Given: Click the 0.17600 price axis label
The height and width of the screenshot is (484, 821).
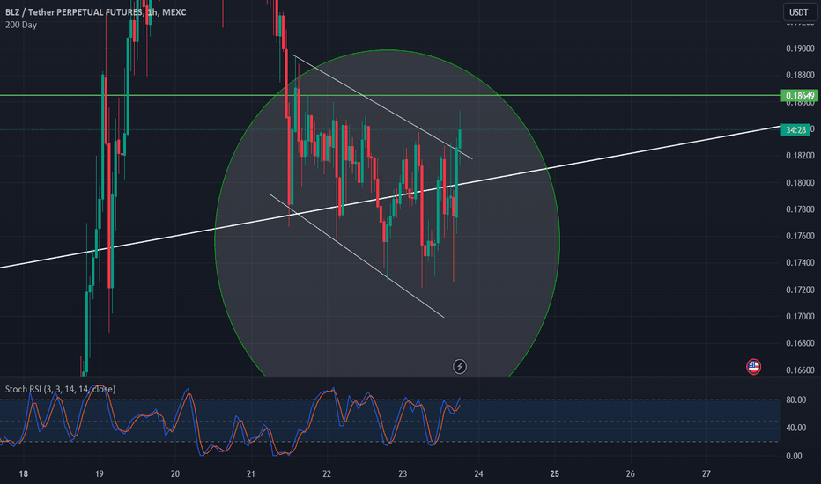Looking at the screenshot, I should (800, 236).
